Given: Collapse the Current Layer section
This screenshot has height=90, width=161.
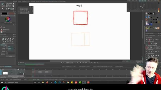Looking at the screenshot, I should point(146,41).
